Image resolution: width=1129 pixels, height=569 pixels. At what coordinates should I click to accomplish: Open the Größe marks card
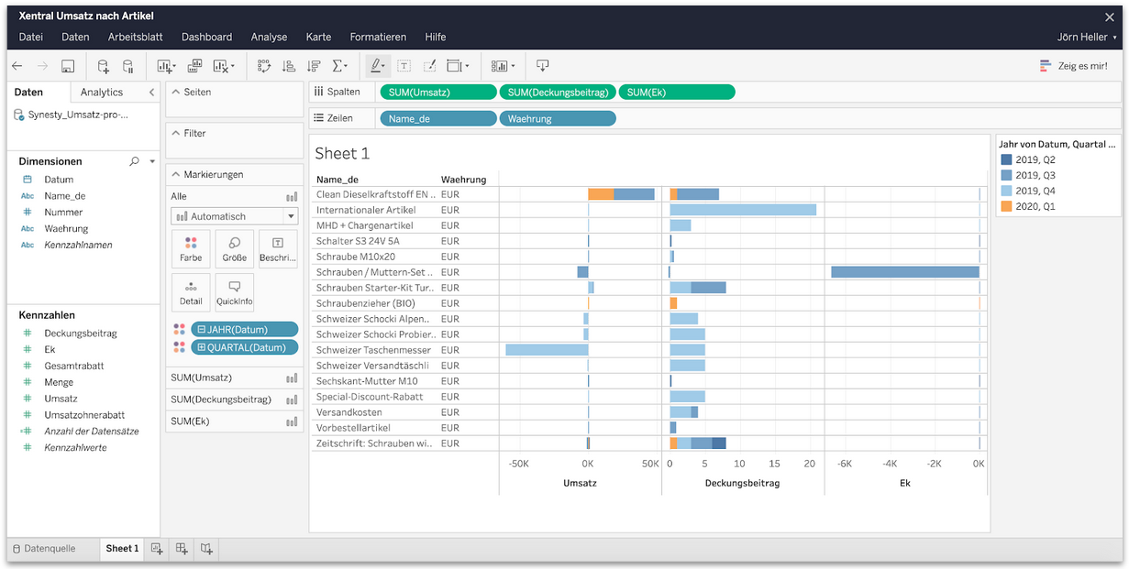click(234, 247)
